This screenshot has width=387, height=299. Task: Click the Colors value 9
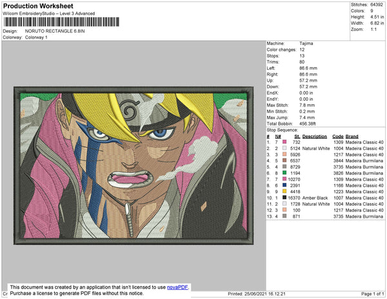coord(372,11)
